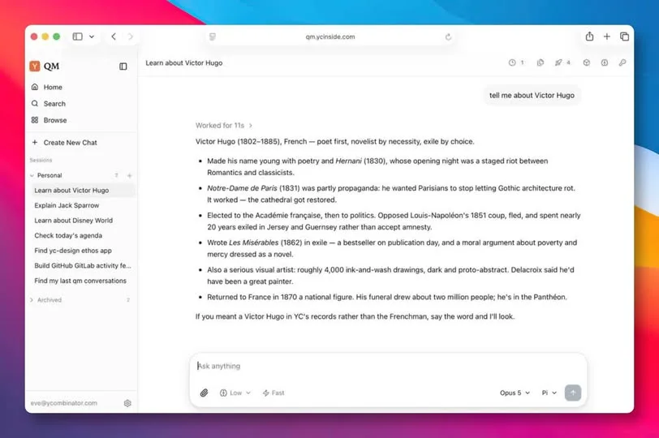Click the page settings icon left of URL

point(213,37)
